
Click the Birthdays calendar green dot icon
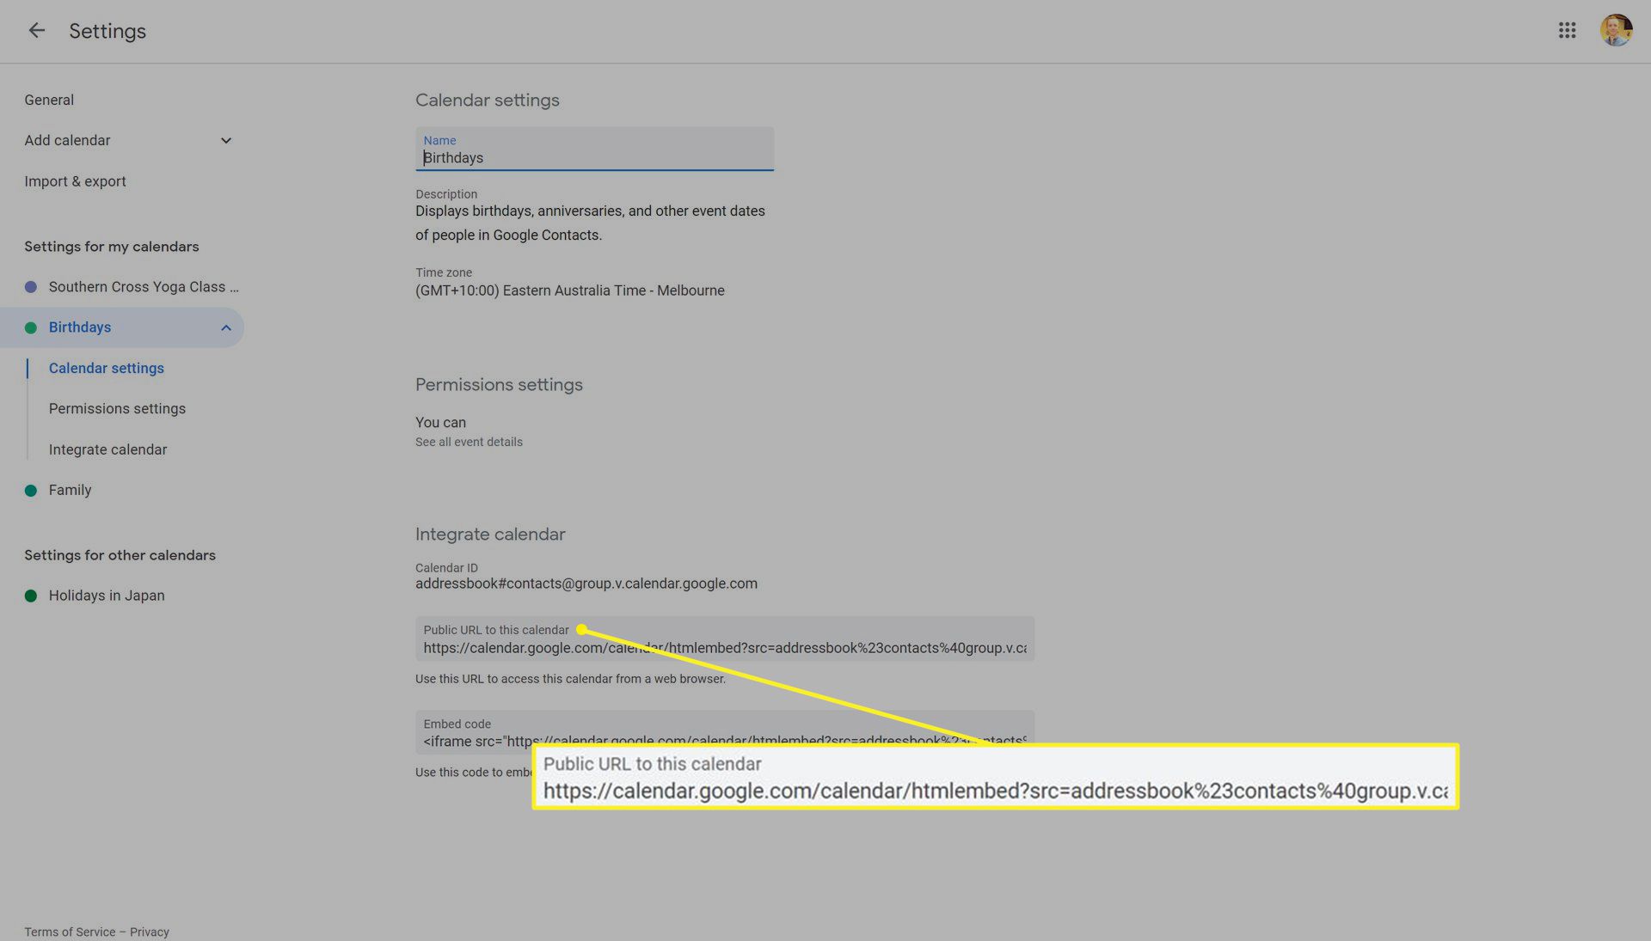pos(31,327)
